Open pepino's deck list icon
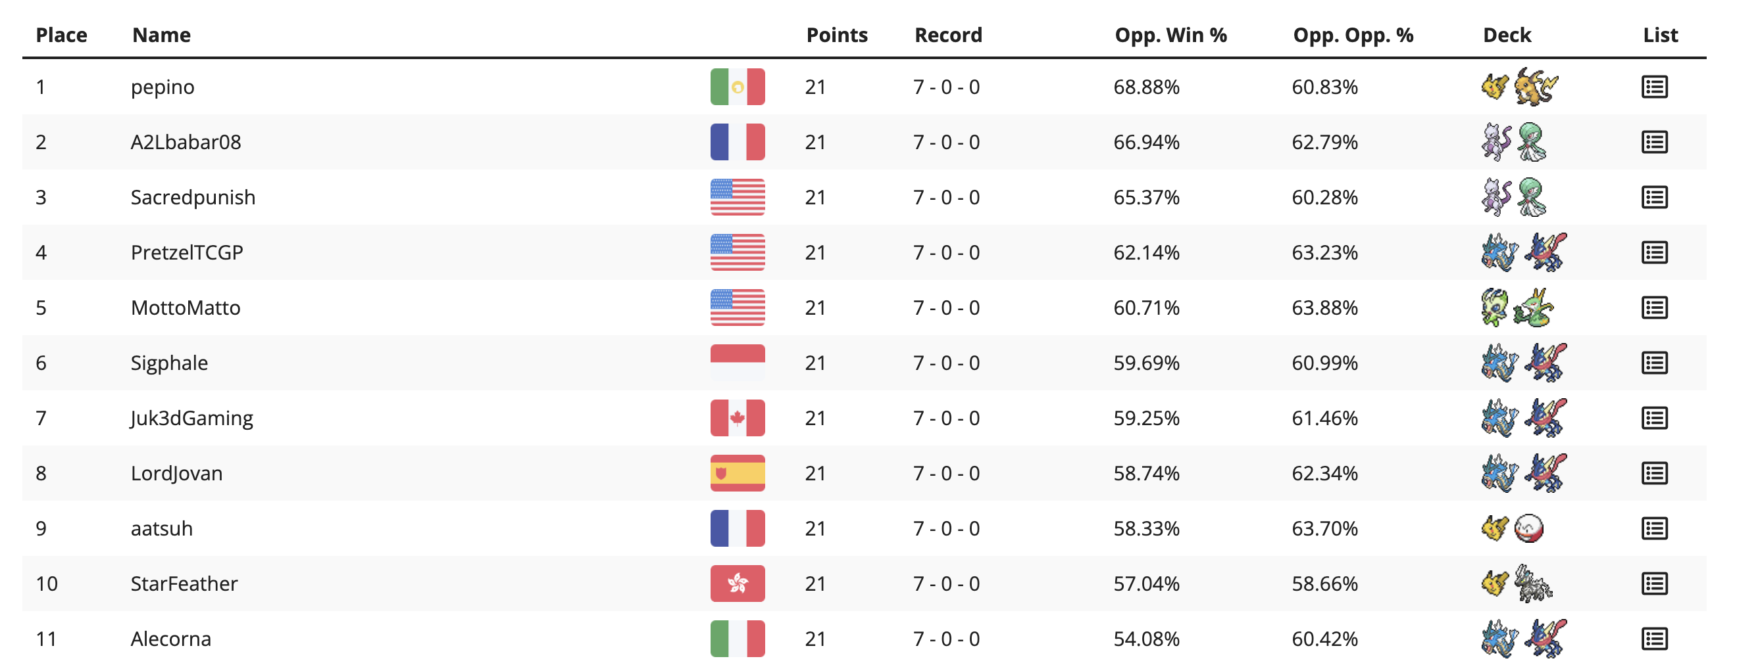The height and width of the screenshot is (665, 1758). click(1654, 87)
